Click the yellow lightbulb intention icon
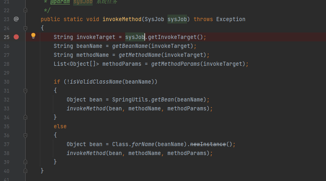 tap(33, 36)
